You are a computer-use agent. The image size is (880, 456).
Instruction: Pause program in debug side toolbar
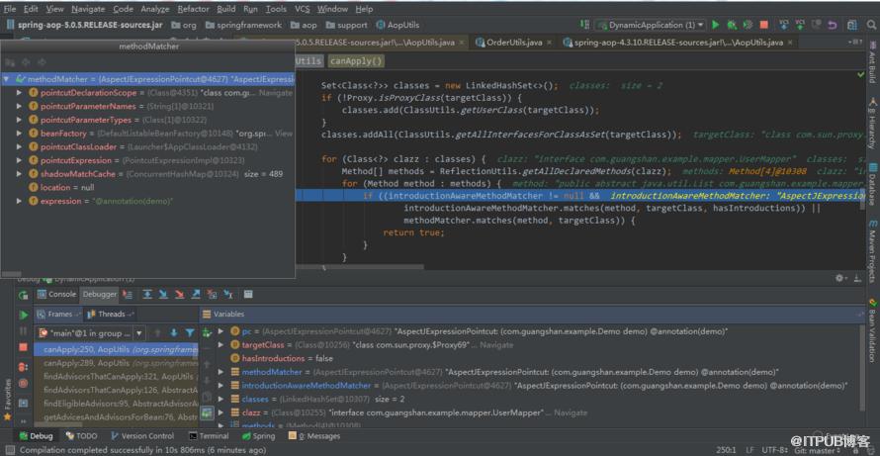[23, 331]
